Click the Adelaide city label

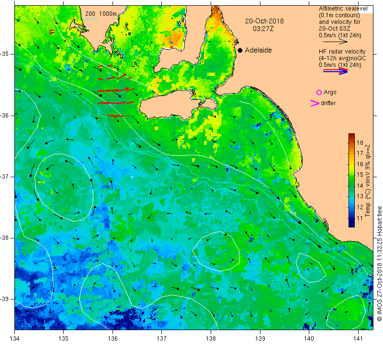tap(258, 50)
